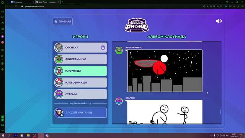245x138 pixels.
Task: Click АБОСРАМИКУС's frog avatar in the players list
Action: (x=59, y=59)
